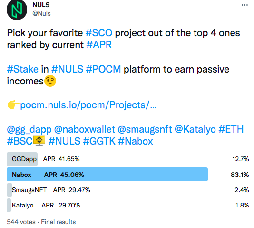Open the @Katalyo mention
The width and height of the screenshot is (254, 228).
tap(195, 129)
